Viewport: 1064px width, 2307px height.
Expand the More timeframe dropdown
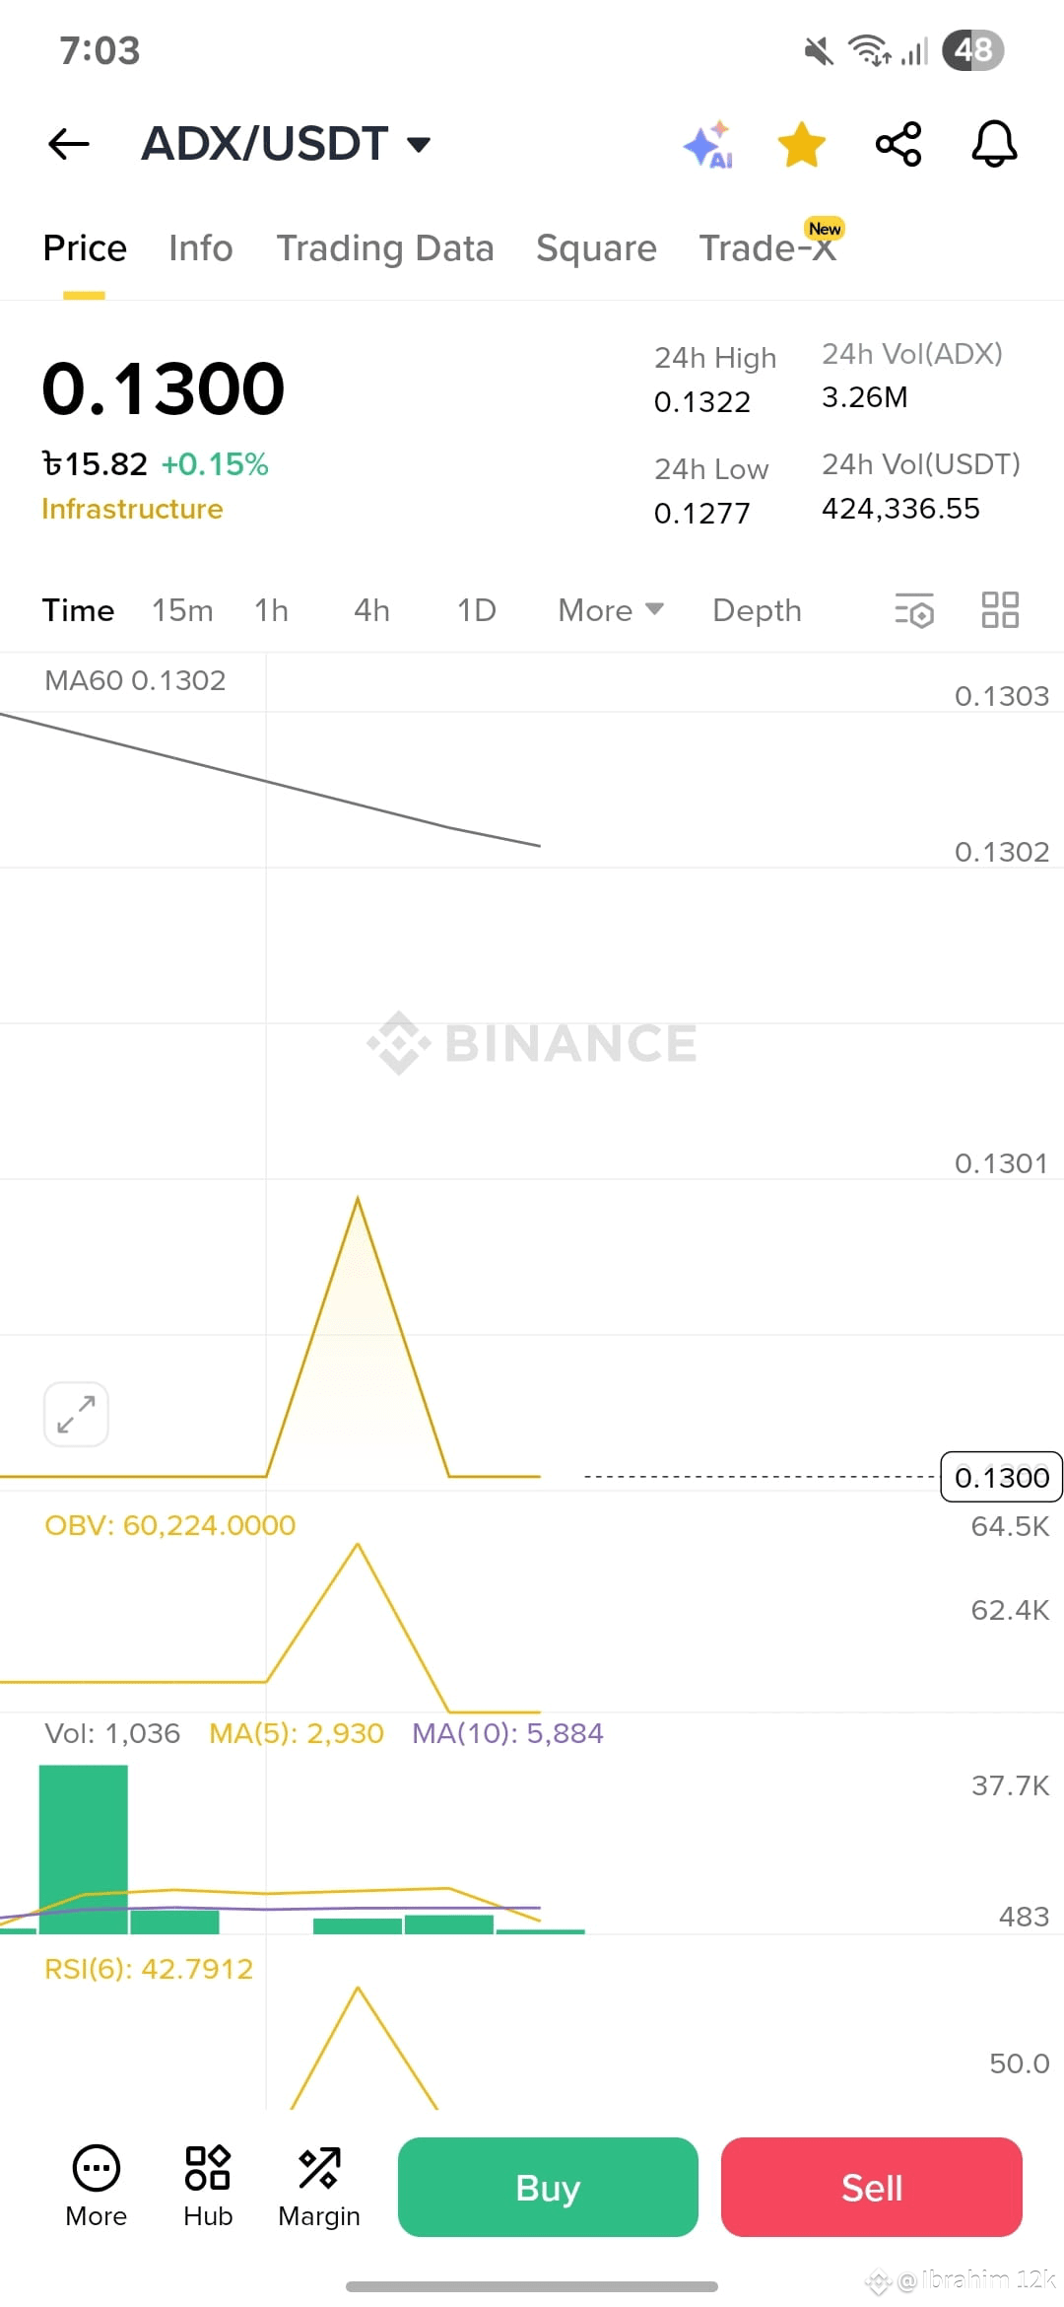click(611, 610)
